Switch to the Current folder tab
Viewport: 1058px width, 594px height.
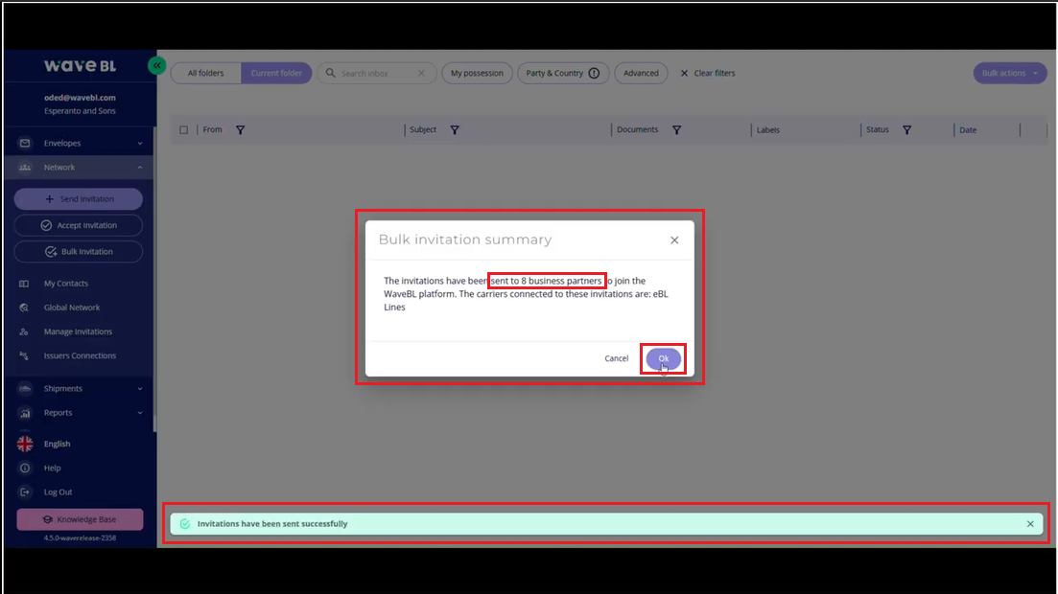click(x=276, y=73)
